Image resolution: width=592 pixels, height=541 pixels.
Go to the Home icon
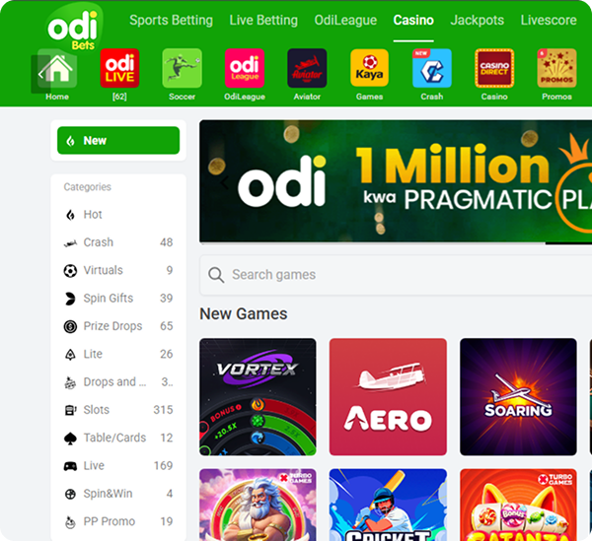(x=57, y=68)
